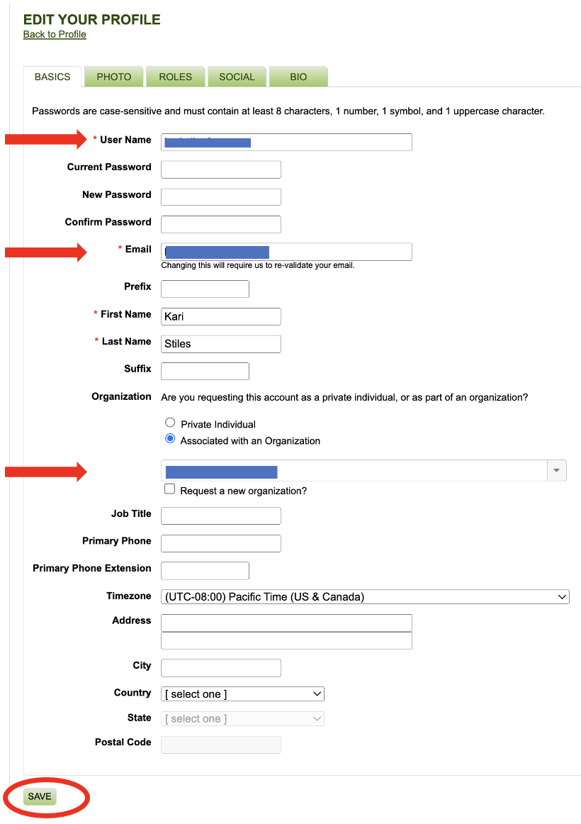
Task: Switch to the PHOTO tab
Action: pyautogui.click(x=114, y=77)
